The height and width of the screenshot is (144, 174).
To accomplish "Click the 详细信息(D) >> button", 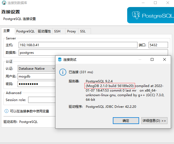I will tap(154, 120).
